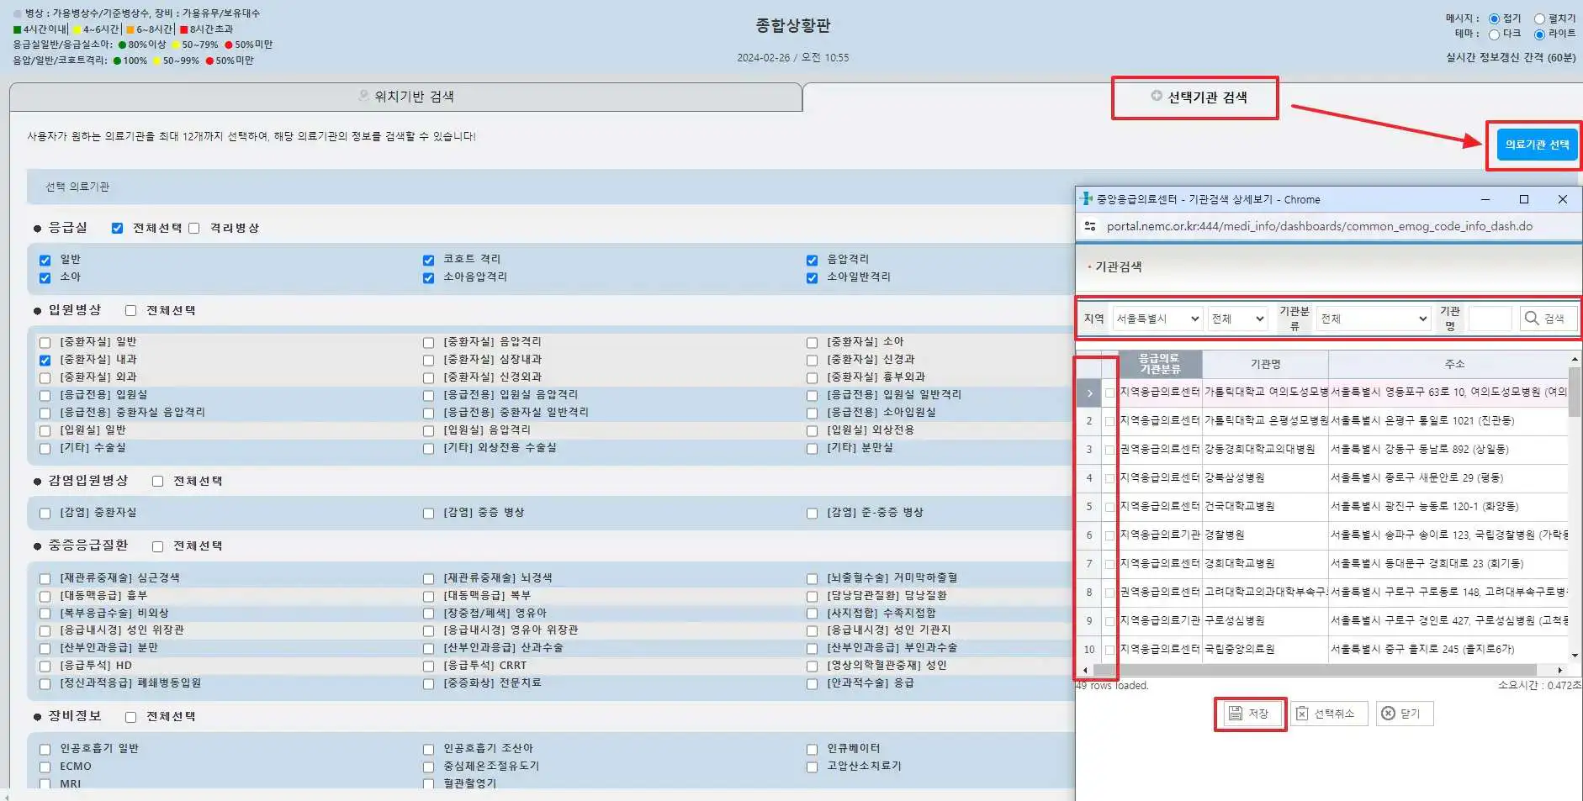Uncheck the 일반 emergency room checkbox
This screenshot has width=1583, height=801.
click(45, 261)
